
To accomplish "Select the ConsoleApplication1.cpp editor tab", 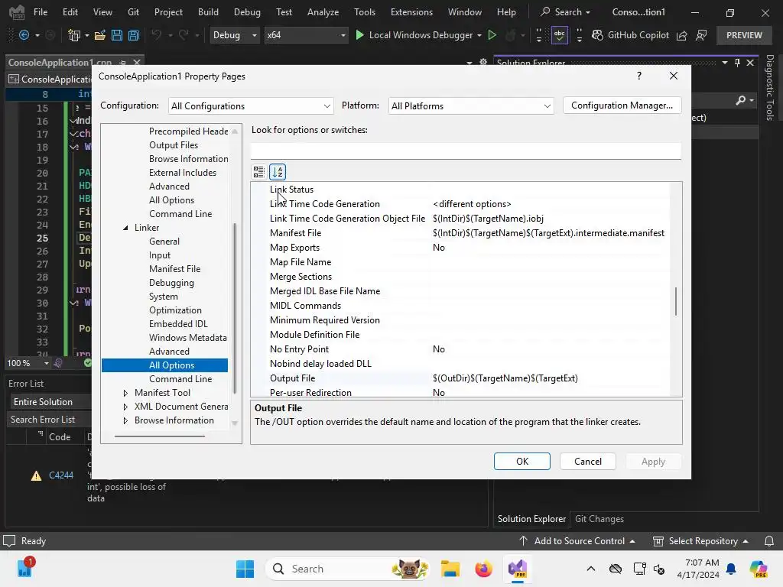I will (x=60, y=63).
